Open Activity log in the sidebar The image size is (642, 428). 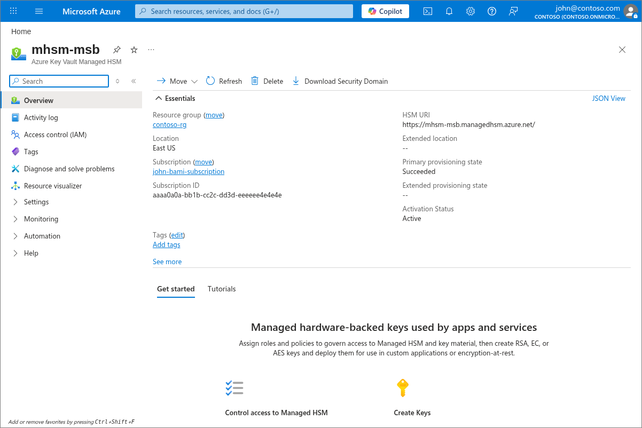pyautogui.click(x=72, y=117)
